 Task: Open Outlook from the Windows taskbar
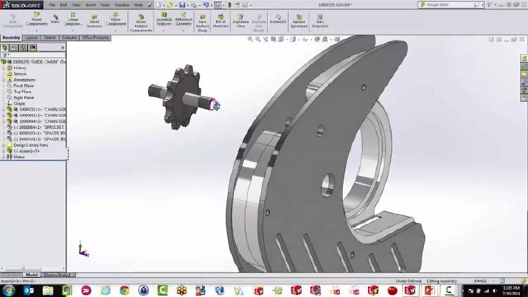click(29, 290)
